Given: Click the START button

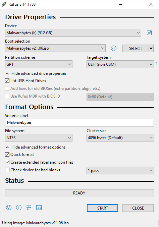Looking at the screenshot, I should coord(102,208).
